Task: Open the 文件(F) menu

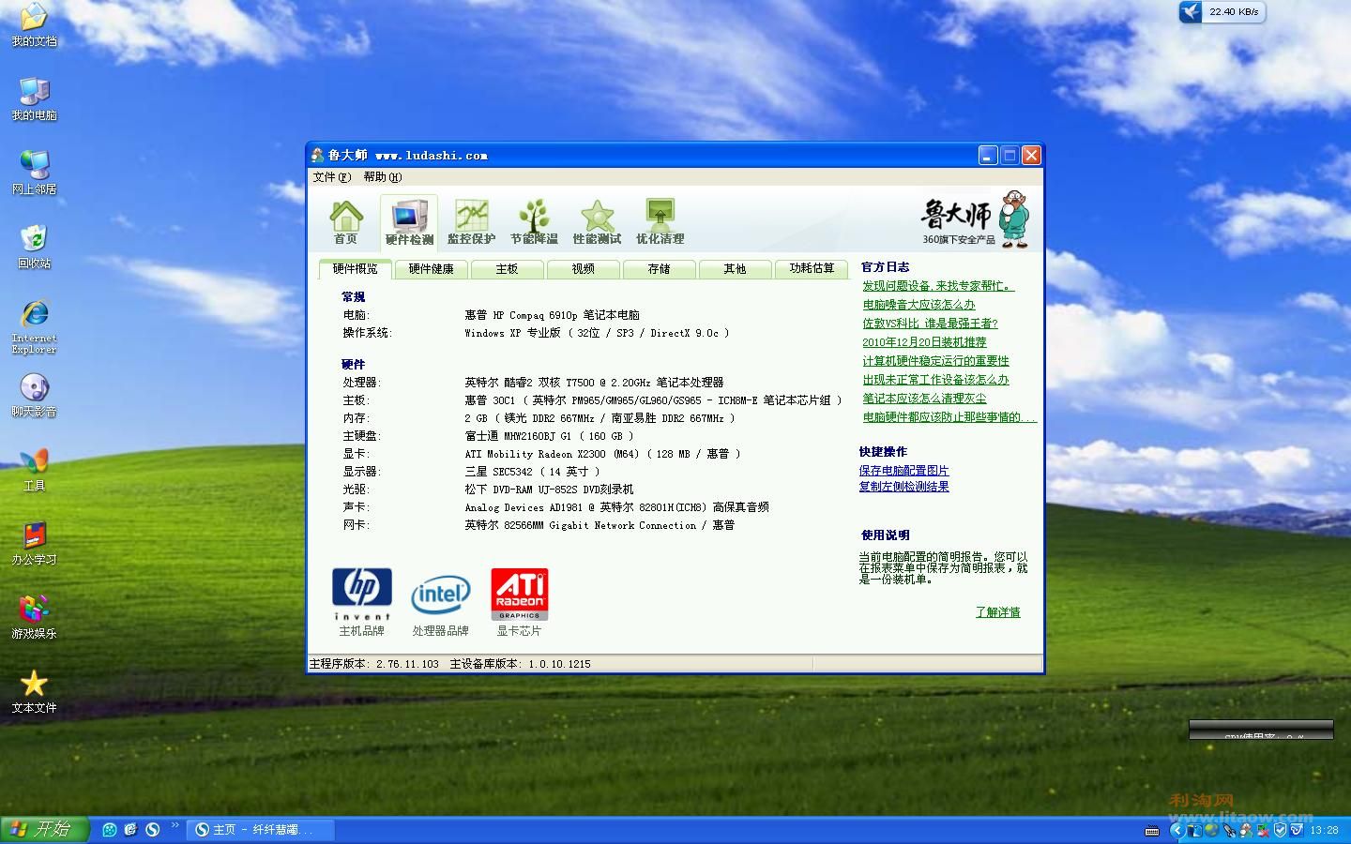Action: click(331, 177)
